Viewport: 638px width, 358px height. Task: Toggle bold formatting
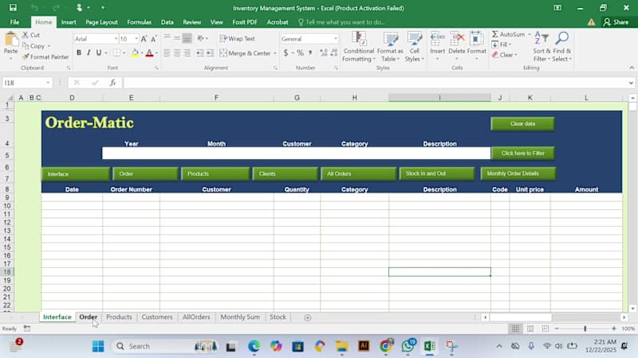pos(79,53)
